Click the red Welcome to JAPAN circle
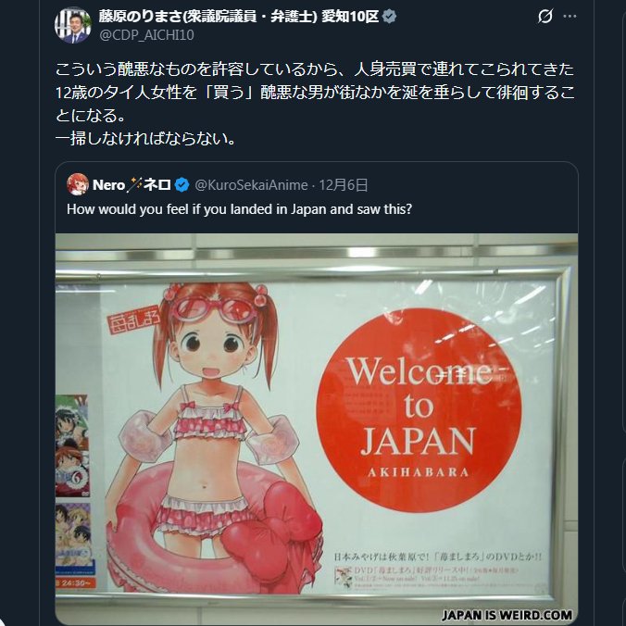Screen dimensions: 626x626 (419, 410)
